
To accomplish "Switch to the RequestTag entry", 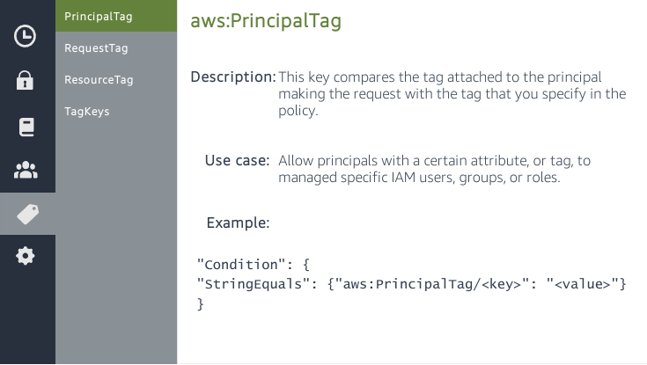I will click(x=92, y=47).
